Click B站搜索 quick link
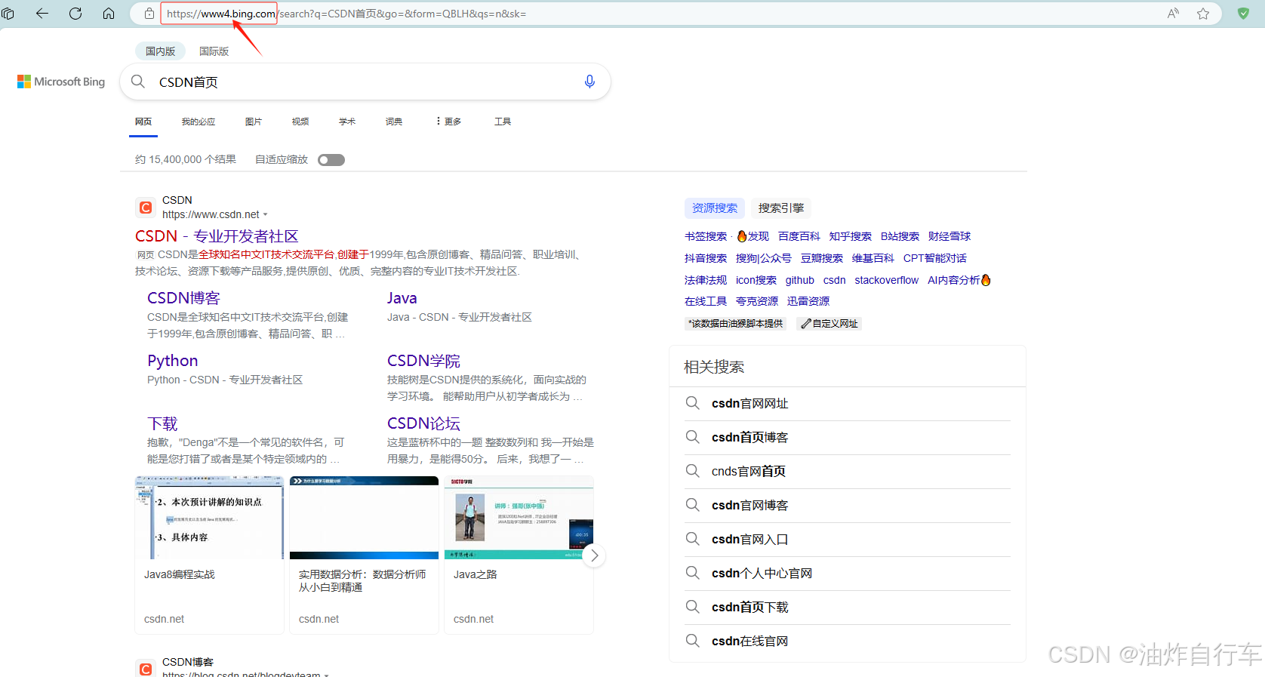This screenshot has width=1265, height=677. click(900, 236)
